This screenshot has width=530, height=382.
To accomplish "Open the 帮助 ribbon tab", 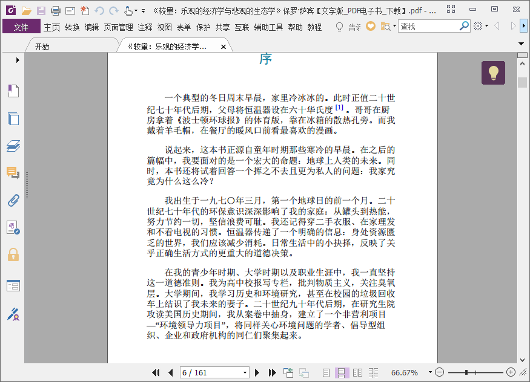I will click(295, 27).
